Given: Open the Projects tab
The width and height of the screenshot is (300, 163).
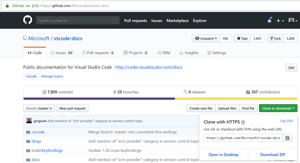Looking at the screenshot, I should pos(136,53).
